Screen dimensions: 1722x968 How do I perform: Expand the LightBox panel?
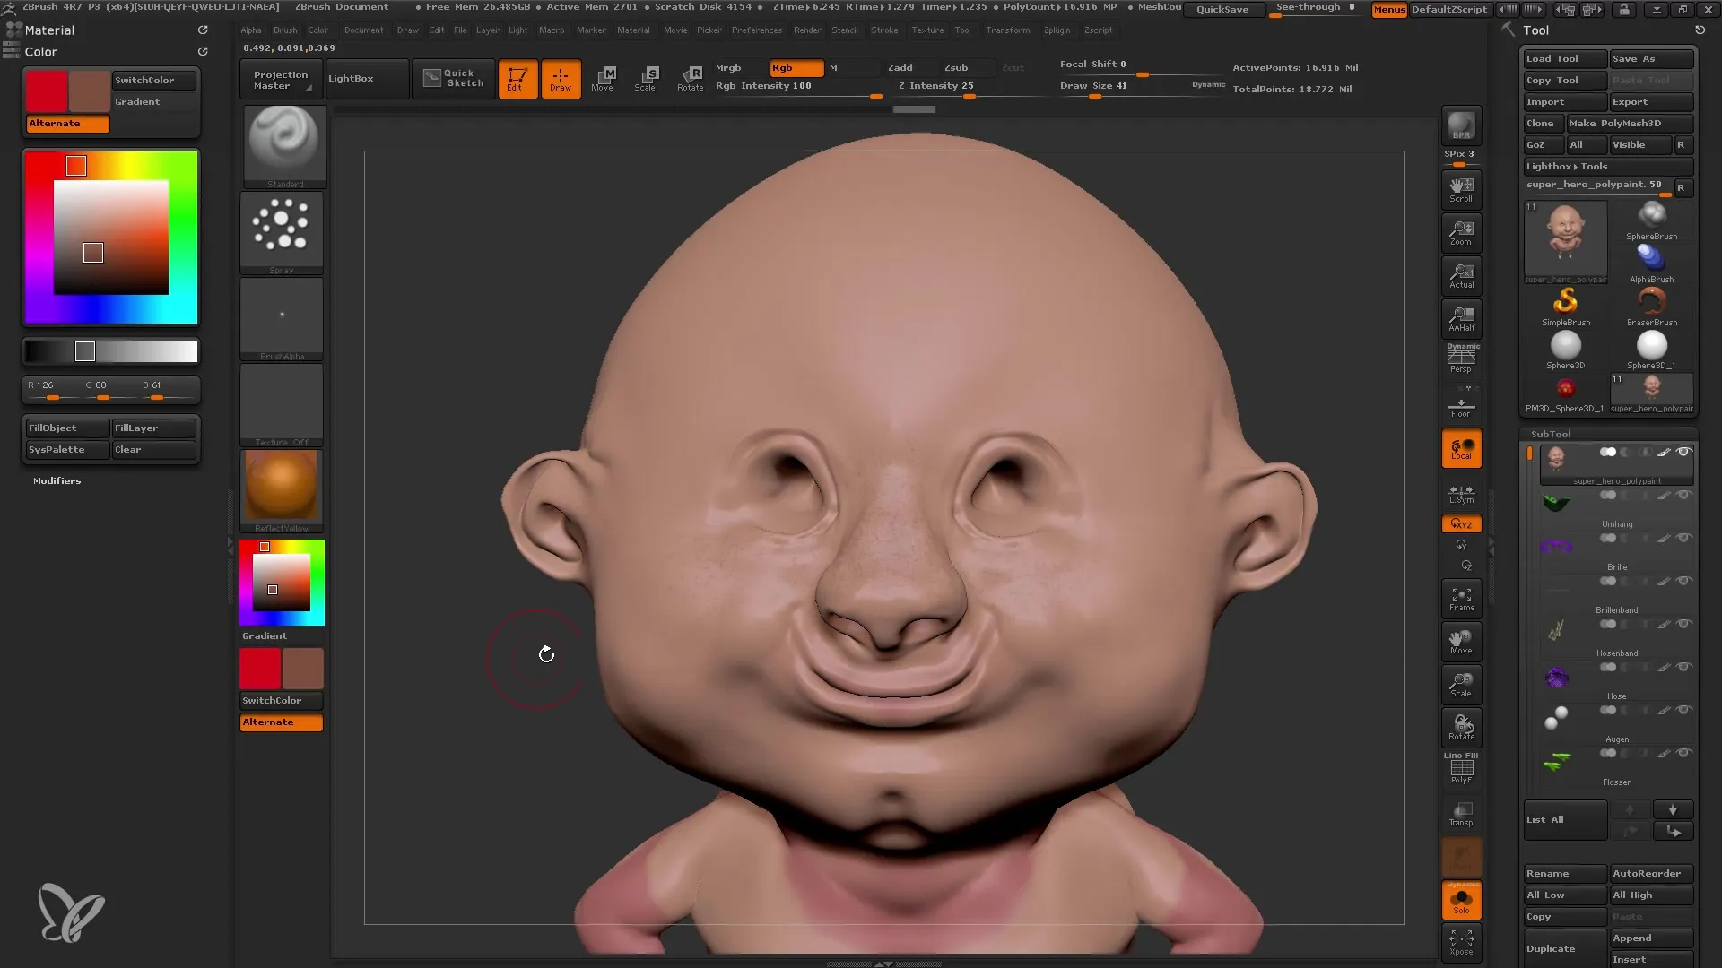coord(350,77)
